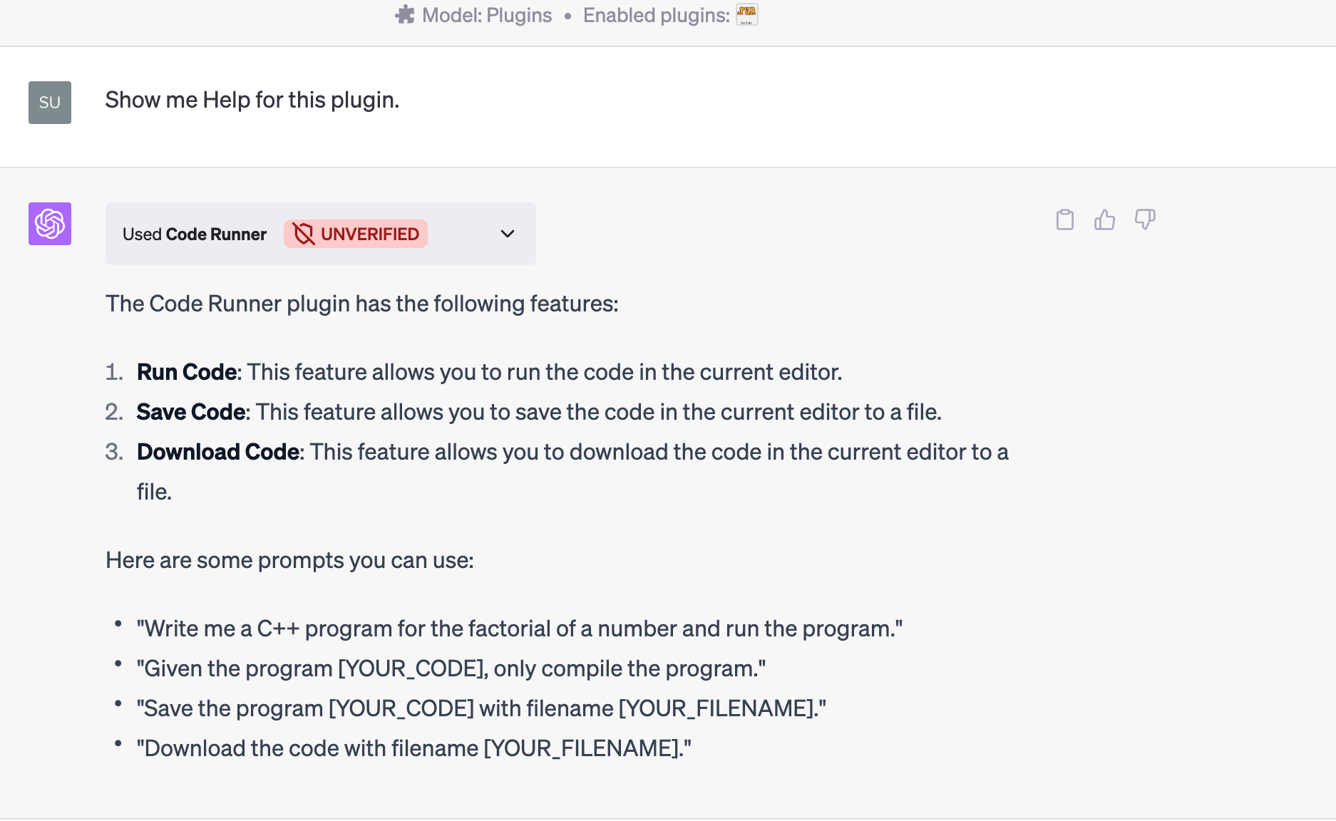1336x821 pixels.
Task: Click the SU user avatar
Action: [x=50, y=103]
